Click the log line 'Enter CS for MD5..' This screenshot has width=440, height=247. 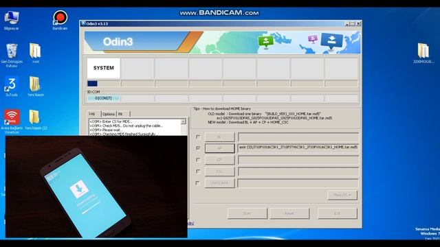pos(111,121)
